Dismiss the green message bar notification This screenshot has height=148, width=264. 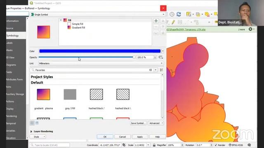(x=250, y=29)
